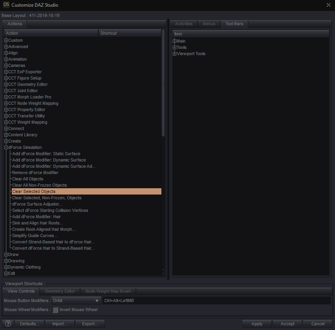Click the Action column header

[x=51, y=33]
